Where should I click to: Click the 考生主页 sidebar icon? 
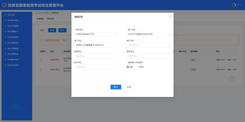point(6,15)
